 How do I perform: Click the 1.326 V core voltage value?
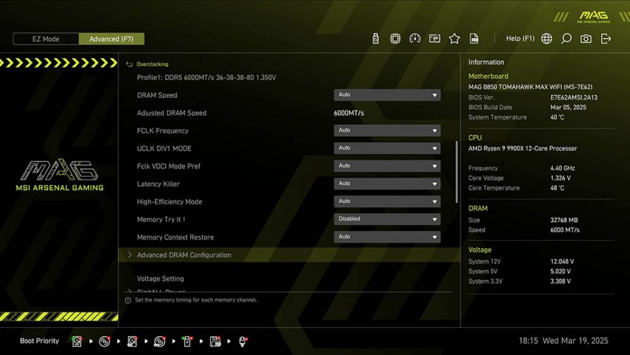click(560, 178)
